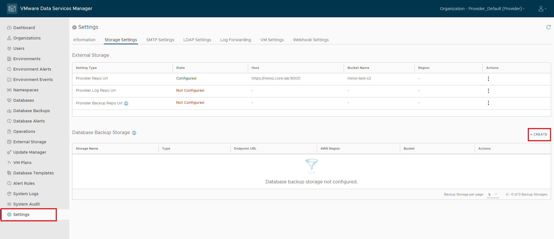Click the State column header
The image size is (554, 239).
pos(181,68)
